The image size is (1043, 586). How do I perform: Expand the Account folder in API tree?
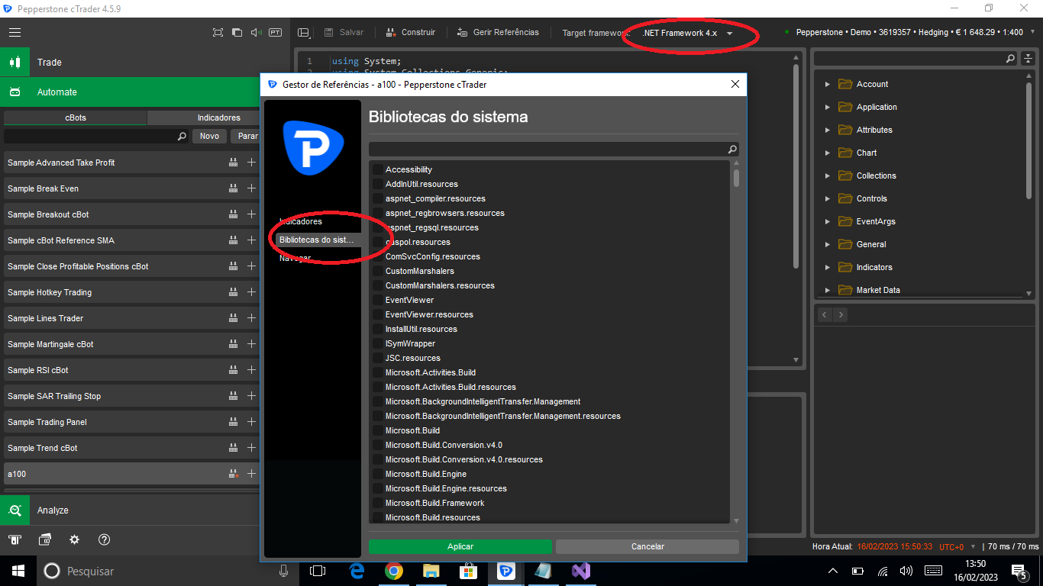click(x=828, y=85)
